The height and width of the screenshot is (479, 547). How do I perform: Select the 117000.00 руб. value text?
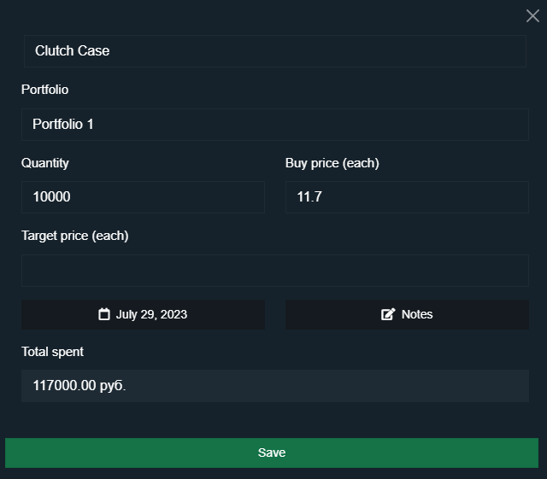(79, 386)
